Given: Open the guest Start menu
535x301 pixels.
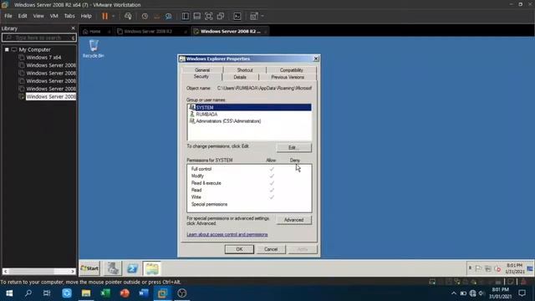Looking at the screenshot, I should pyautogui.click(x=89, y=268).
